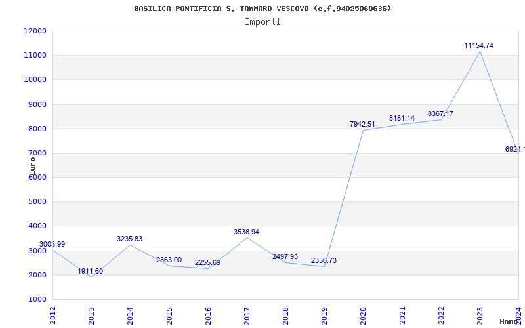The width and height of the screenshot is (525, 328).
Task: Select the data label 2255.69
Action: coord(207,263)
